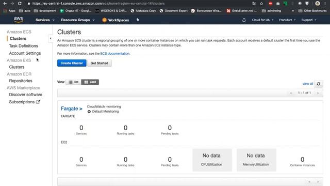Open the Other Bookmarks folder
The height and width of the screenshot is (186, 330).
[312, 11]
